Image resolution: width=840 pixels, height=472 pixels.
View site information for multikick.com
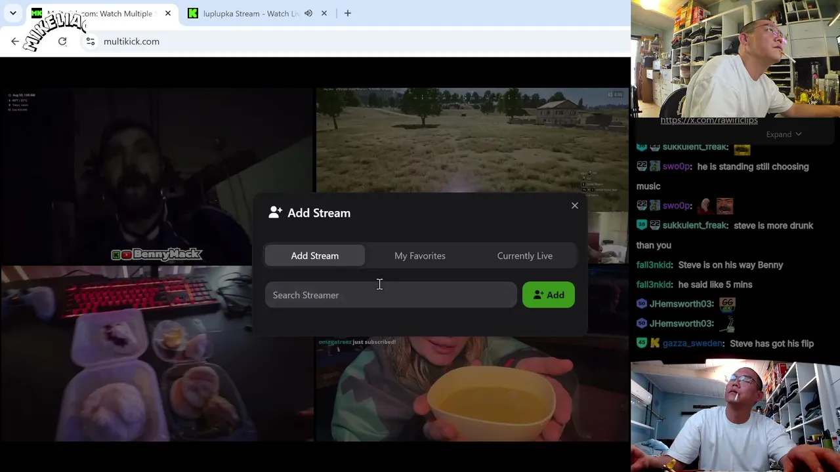pyautogui.click(x=91, y=41)
